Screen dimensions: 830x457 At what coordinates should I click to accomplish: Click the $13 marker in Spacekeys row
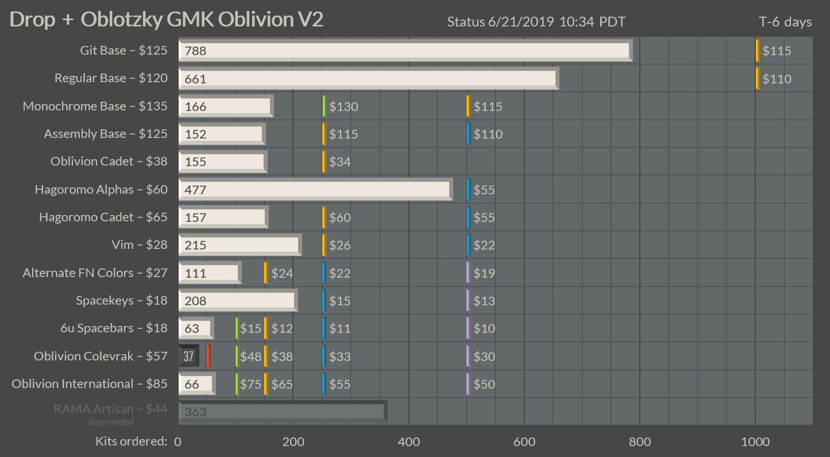468,300
